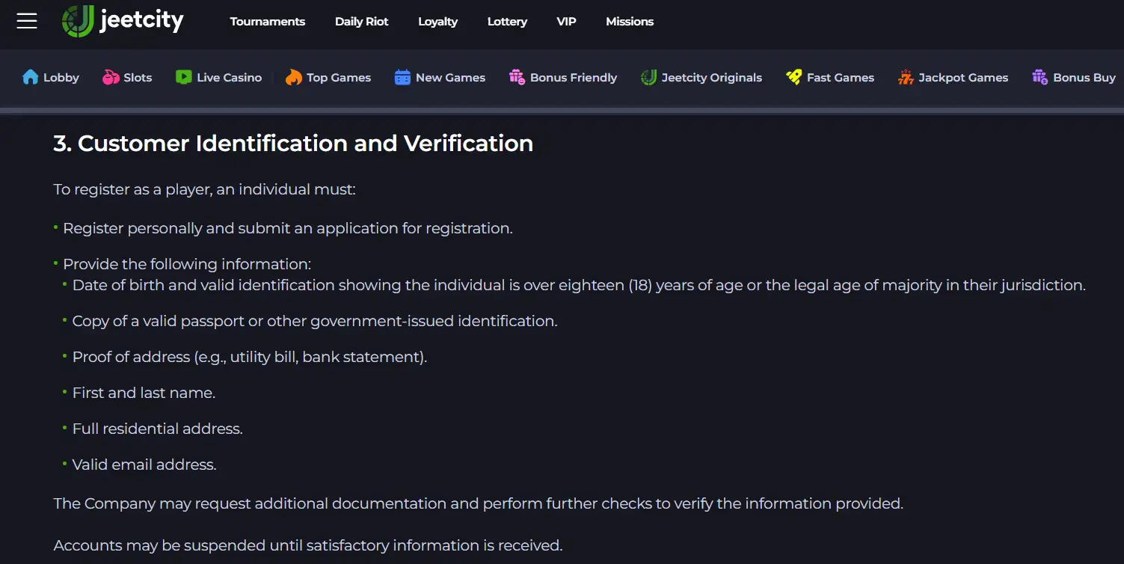Click the Slots cherry icon

click(x=111, y=77)
